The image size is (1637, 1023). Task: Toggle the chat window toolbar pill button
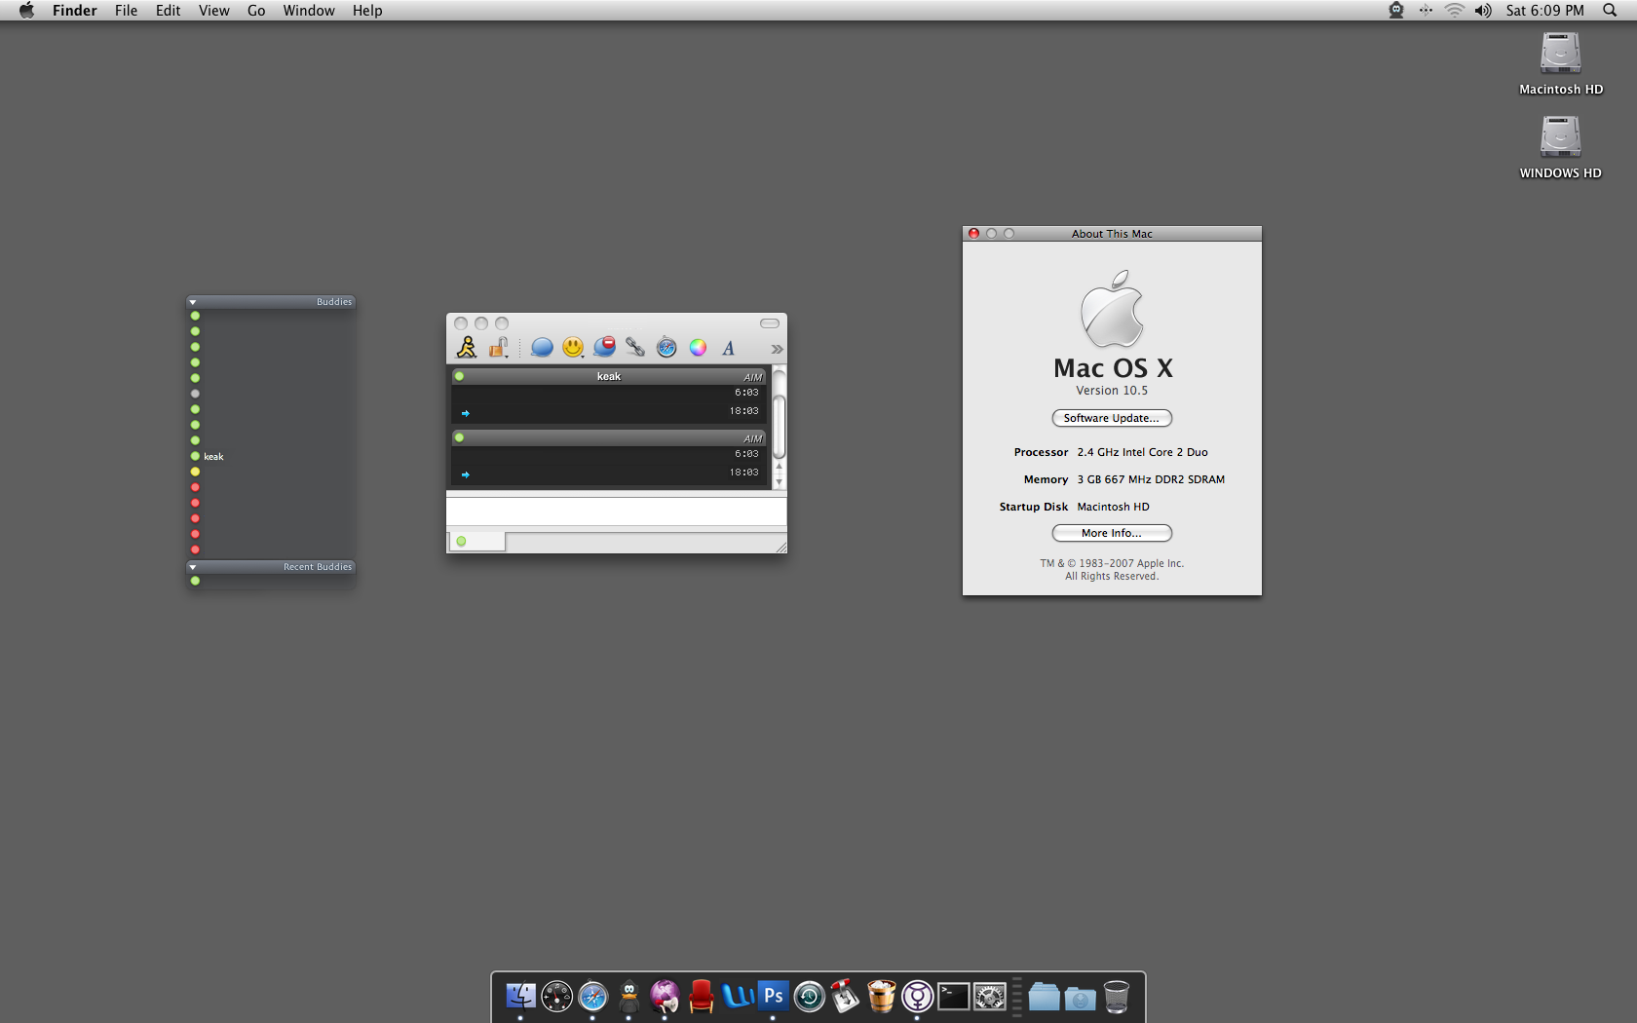770,323
